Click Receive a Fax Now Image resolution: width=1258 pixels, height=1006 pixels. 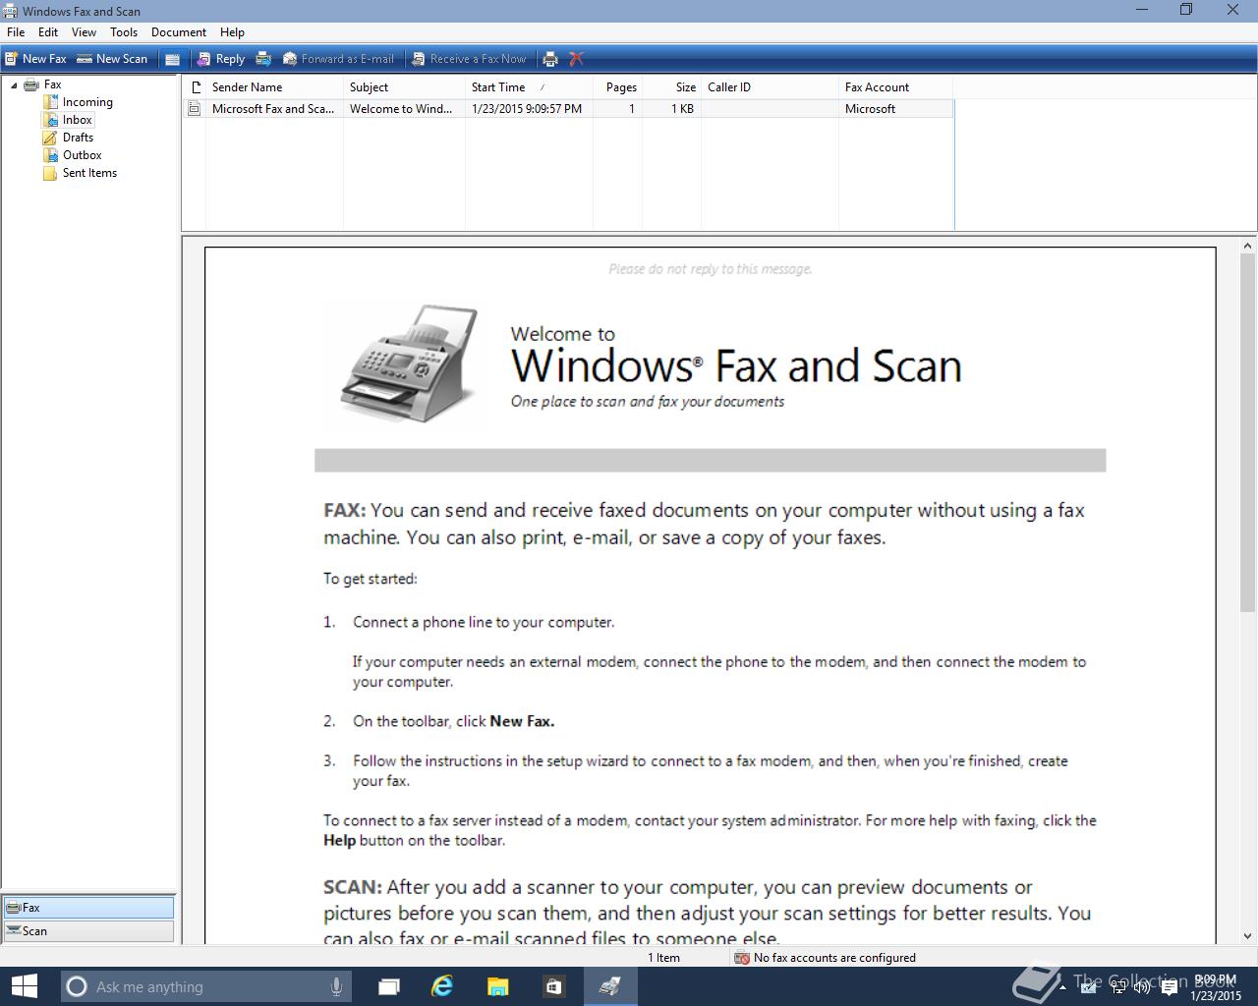(469, 59)
